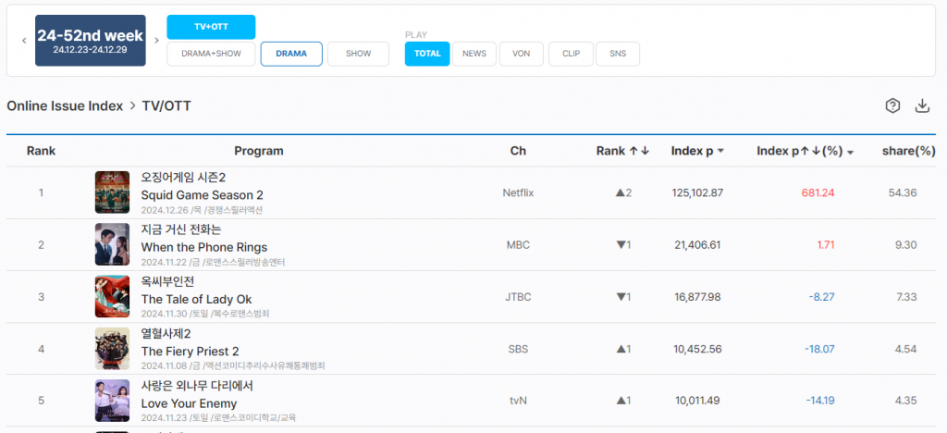This screenshot has width=947, height=433.
Task: Click the Korean title 사랑은 외나무 다리에서
Action: pos(197,385)
